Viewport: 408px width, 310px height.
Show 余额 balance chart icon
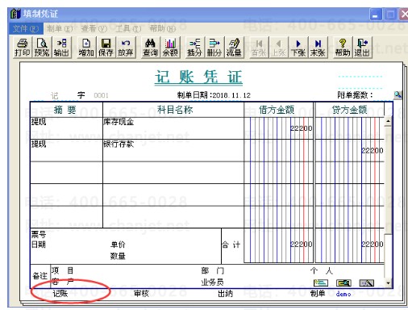170,48
